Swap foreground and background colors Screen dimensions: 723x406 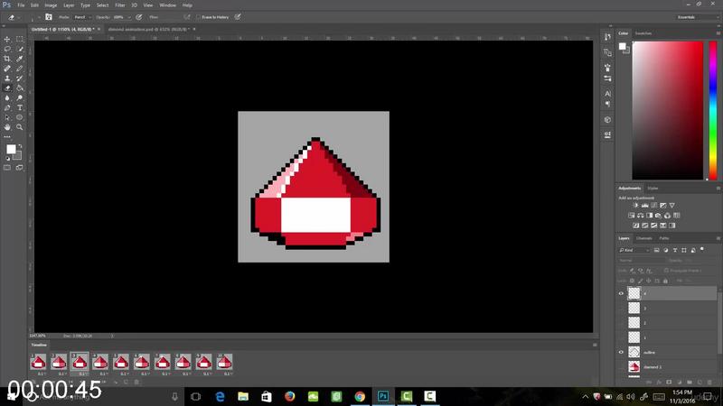tap(20, 146)
